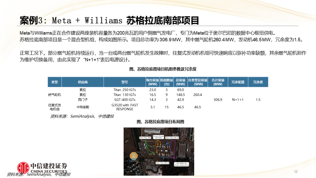The width and height of the screenshot is (316, 178).
Task: Click the CHINA SECURITIES English logo text
Action: click(x=49, y=171)
